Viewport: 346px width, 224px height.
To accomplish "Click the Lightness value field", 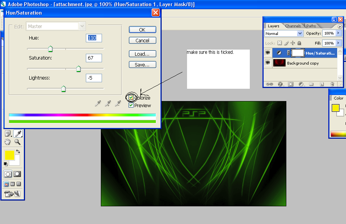I will pyautogui.click(x=94, y=78).
